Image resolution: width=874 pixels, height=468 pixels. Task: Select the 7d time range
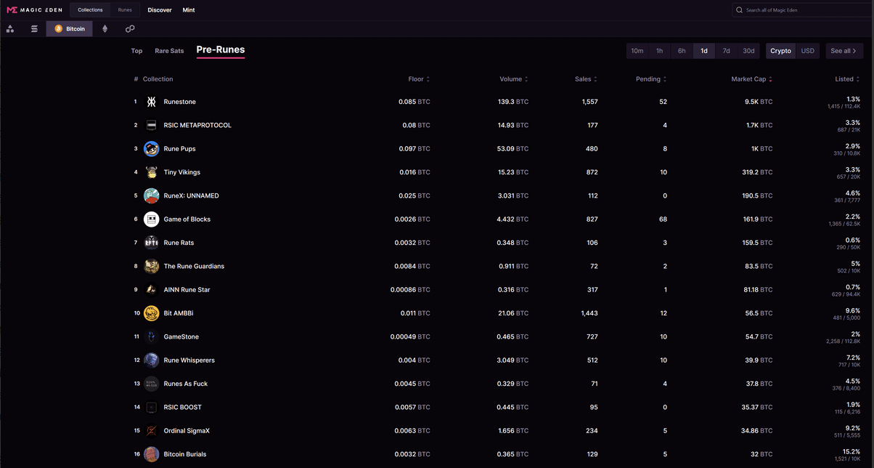[x=726, y=51]
